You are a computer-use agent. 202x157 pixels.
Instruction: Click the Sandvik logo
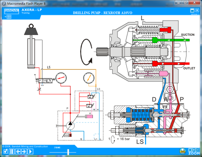[11, 11]
